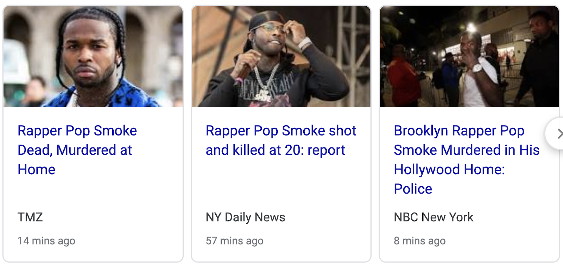Click 'Hollywood Home:' line in the third headline

pyautogui.click(x=449, y=170)
